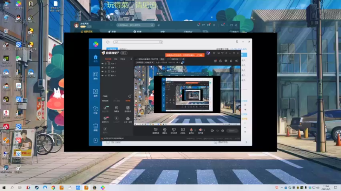
Task: Open the GeForce Experience desktop icon
Action: coord(6,61)
